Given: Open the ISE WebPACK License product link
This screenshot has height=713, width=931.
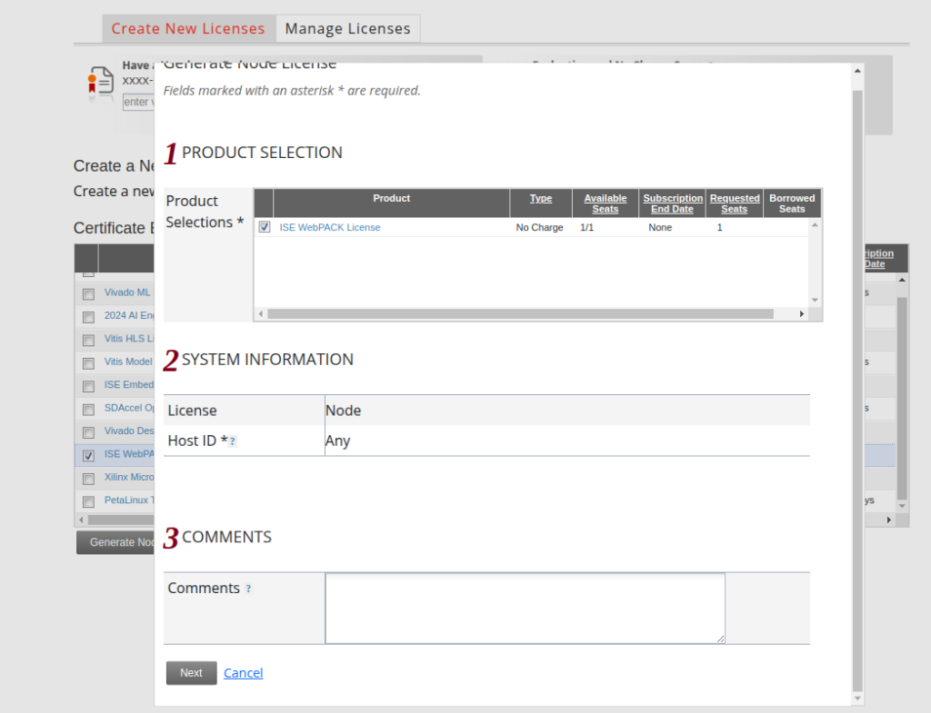Looking at the screenshot, I should [330, 228].
